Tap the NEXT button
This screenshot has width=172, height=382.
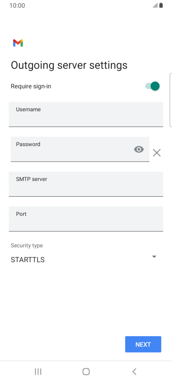tap(143, 344)
